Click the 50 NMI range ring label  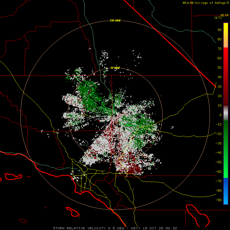coord(115,68)
